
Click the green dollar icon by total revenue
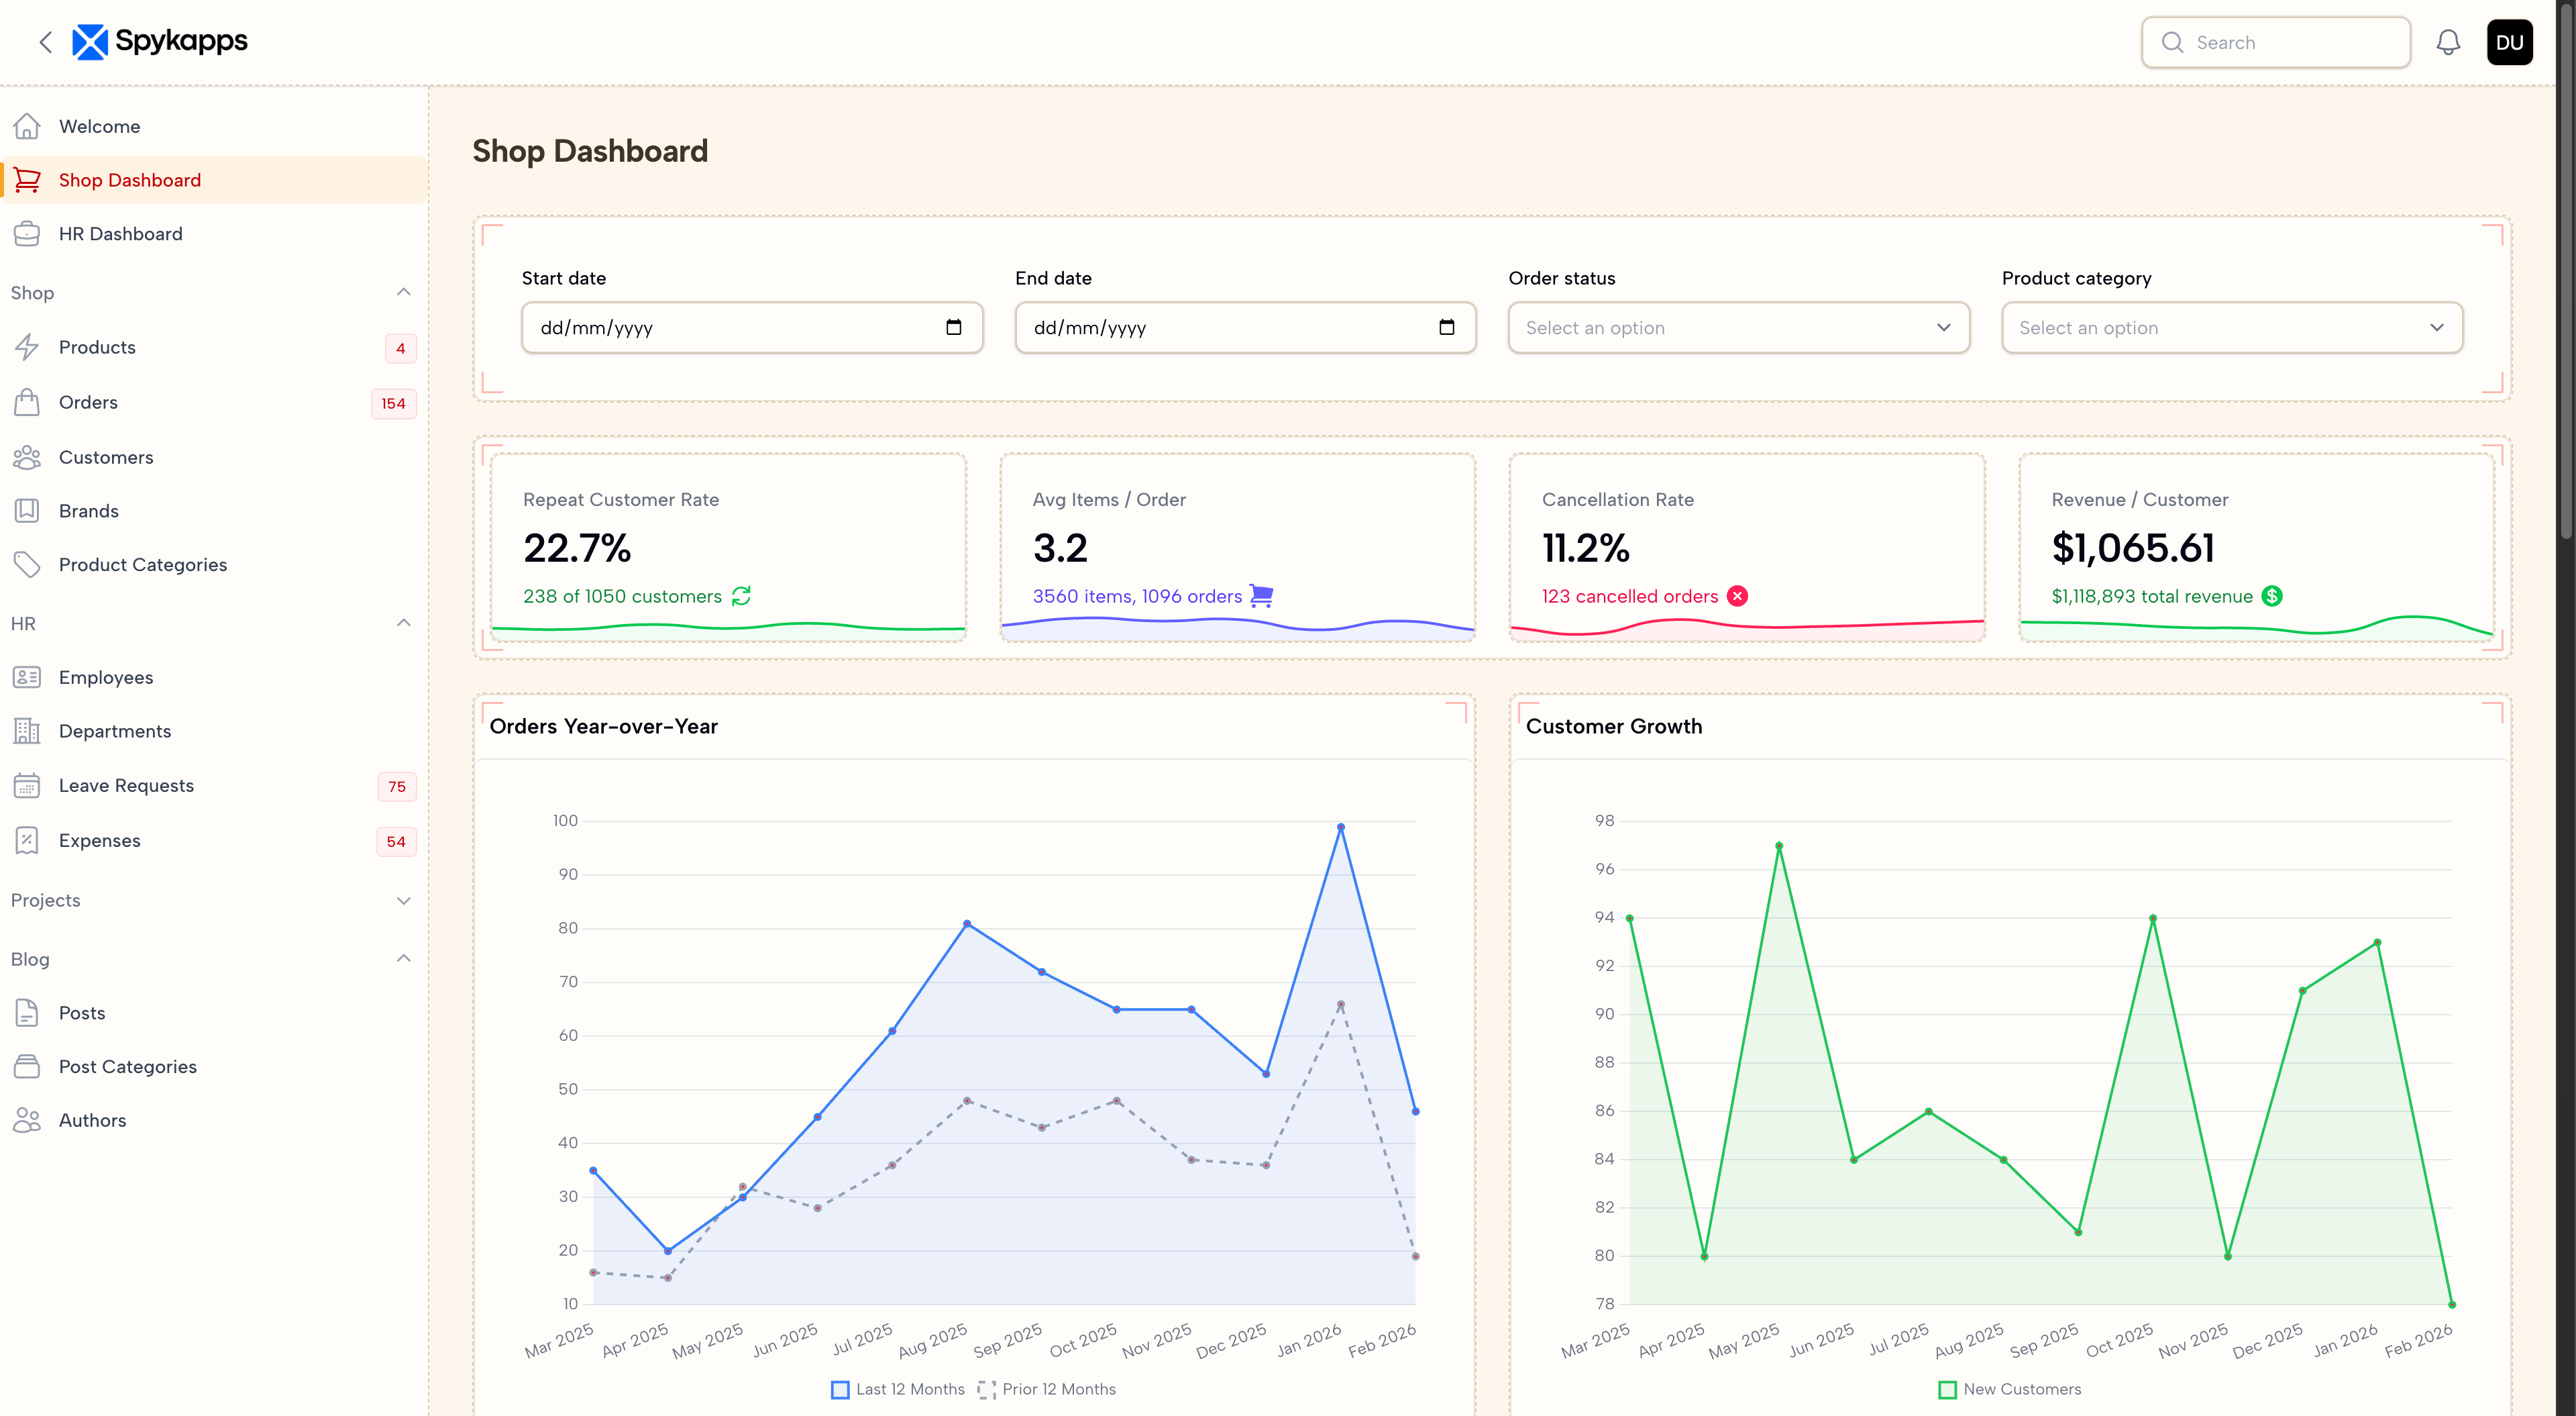[x=2272, y=597]
